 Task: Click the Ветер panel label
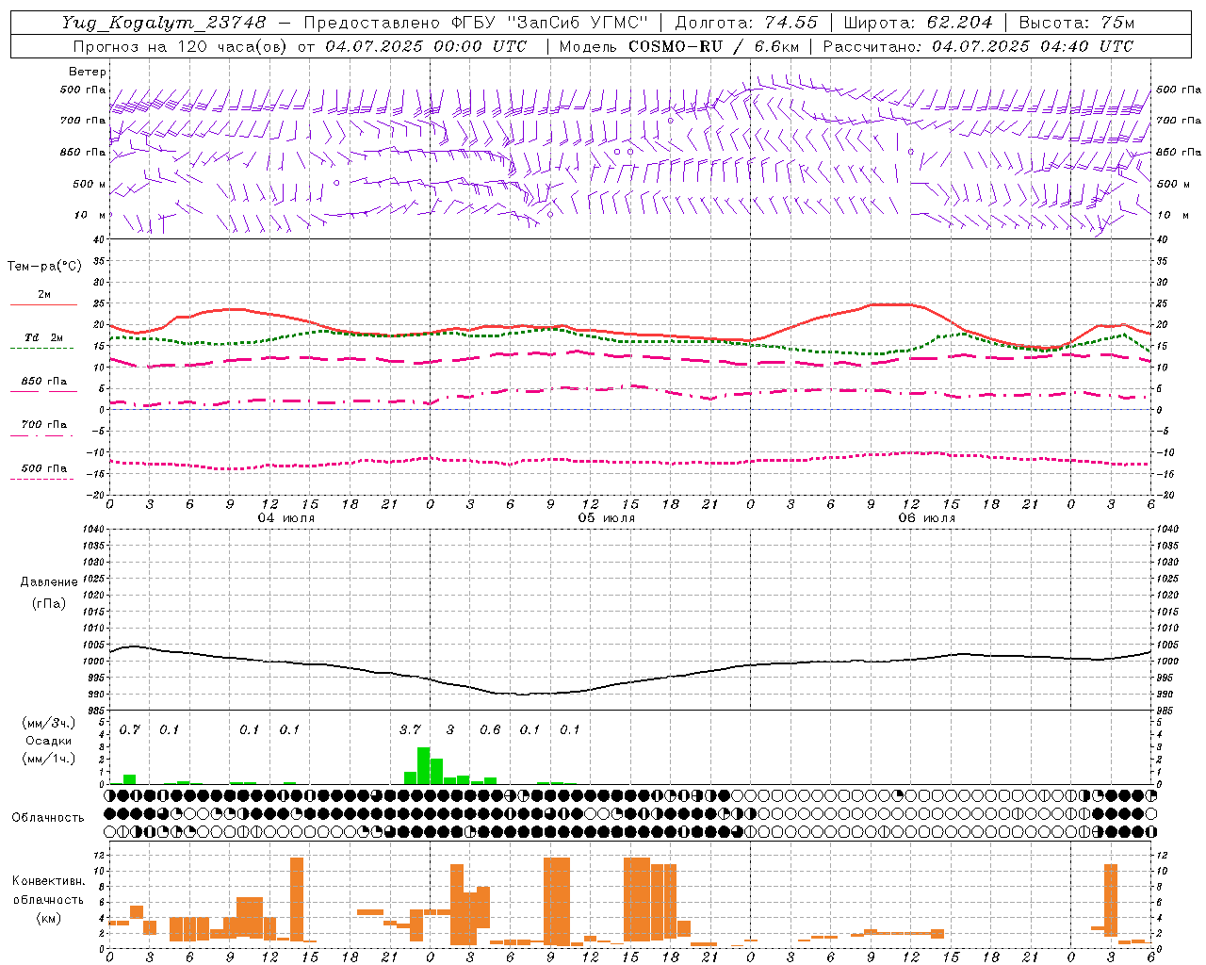(x=88, y=72)
